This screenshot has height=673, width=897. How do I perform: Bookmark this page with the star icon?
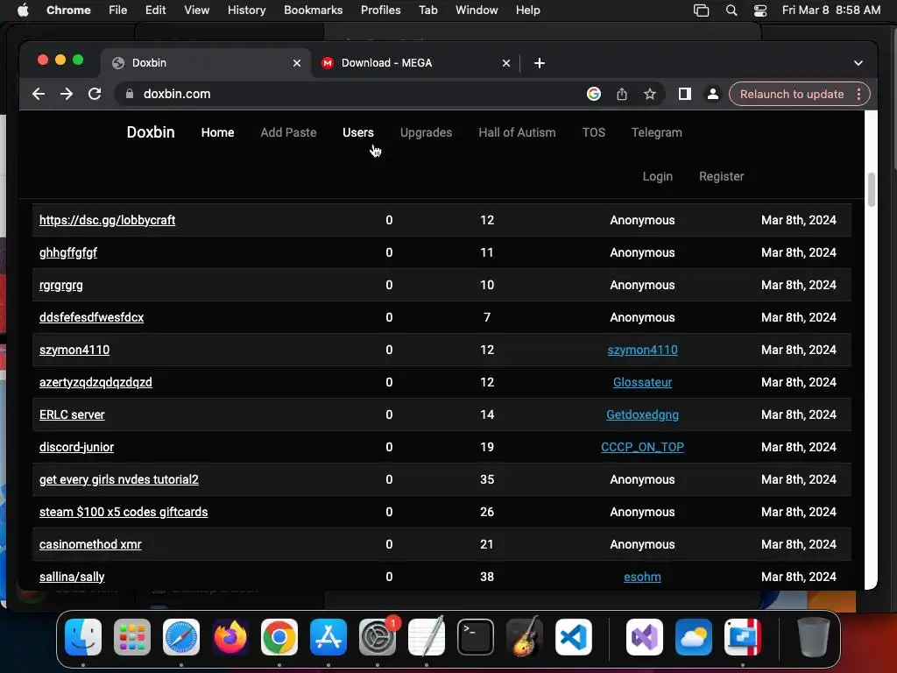pyautogui.click(x=649, y=94)
